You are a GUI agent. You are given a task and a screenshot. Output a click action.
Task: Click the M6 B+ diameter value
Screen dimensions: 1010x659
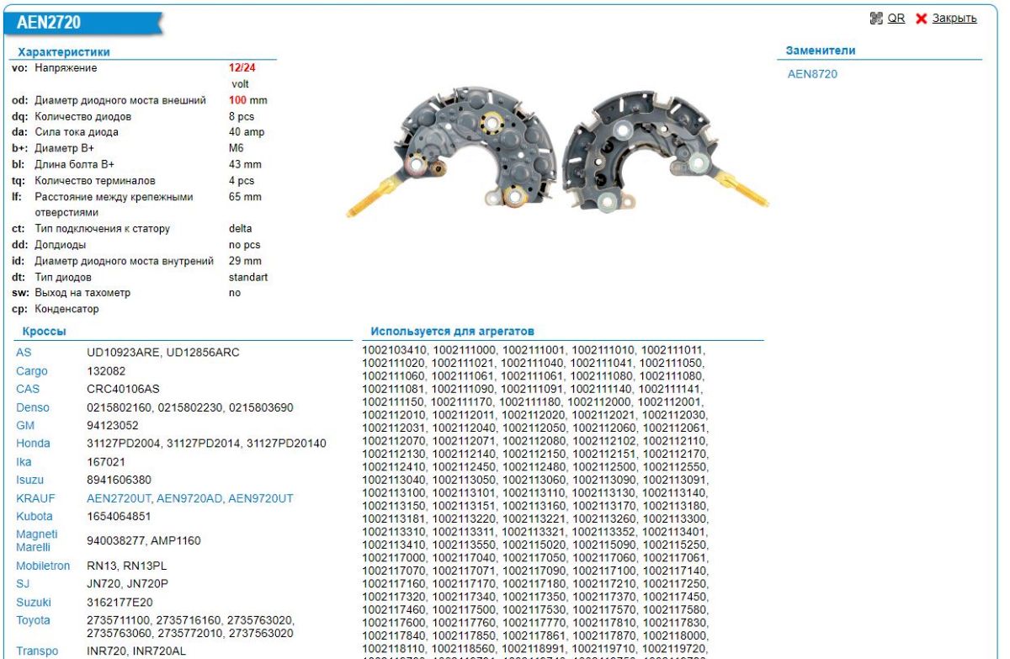[236, 149]
